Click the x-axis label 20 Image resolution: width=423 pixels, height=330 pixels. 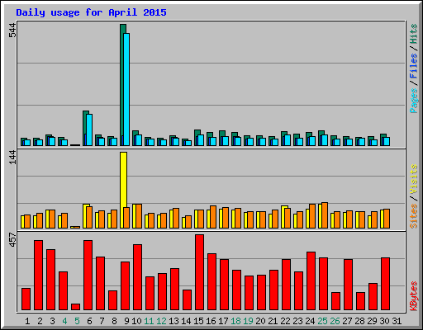pyautogui.click(x=260, y=321)
